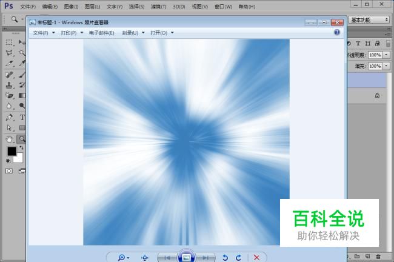The height and width of the screenshot is (262, 394).
Task: Click the foreground black color swatch
Action: [x=12, y=151]
